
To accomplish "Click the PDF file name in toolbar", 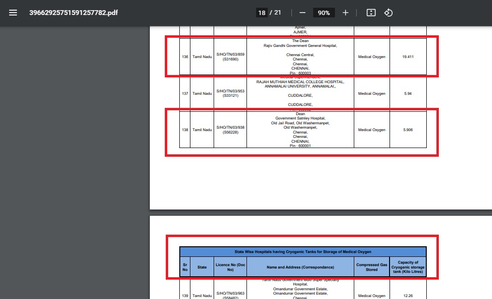I will [74, 13].
